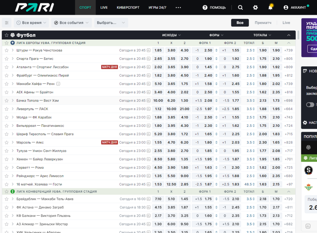Select the Прематч filter tab

(263, 23)
